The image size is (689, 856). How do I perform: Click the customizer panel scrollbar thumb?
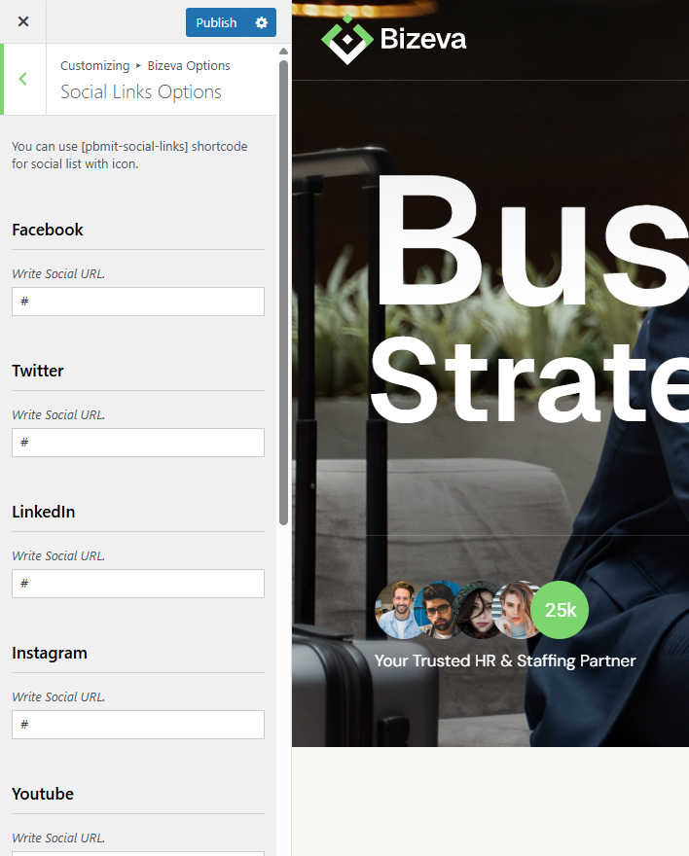(x=283, y=293)
